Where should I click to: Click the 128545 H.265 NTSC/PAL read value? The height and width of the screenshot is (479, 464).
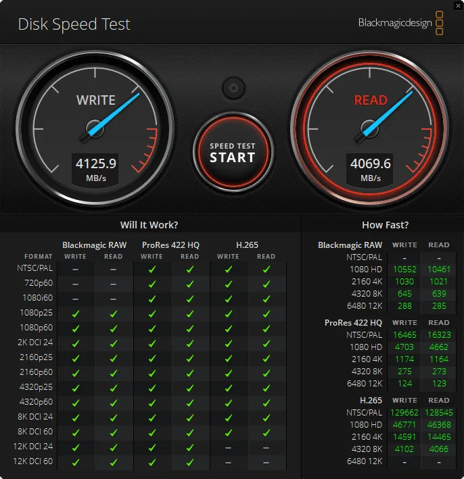pos(439,413)
